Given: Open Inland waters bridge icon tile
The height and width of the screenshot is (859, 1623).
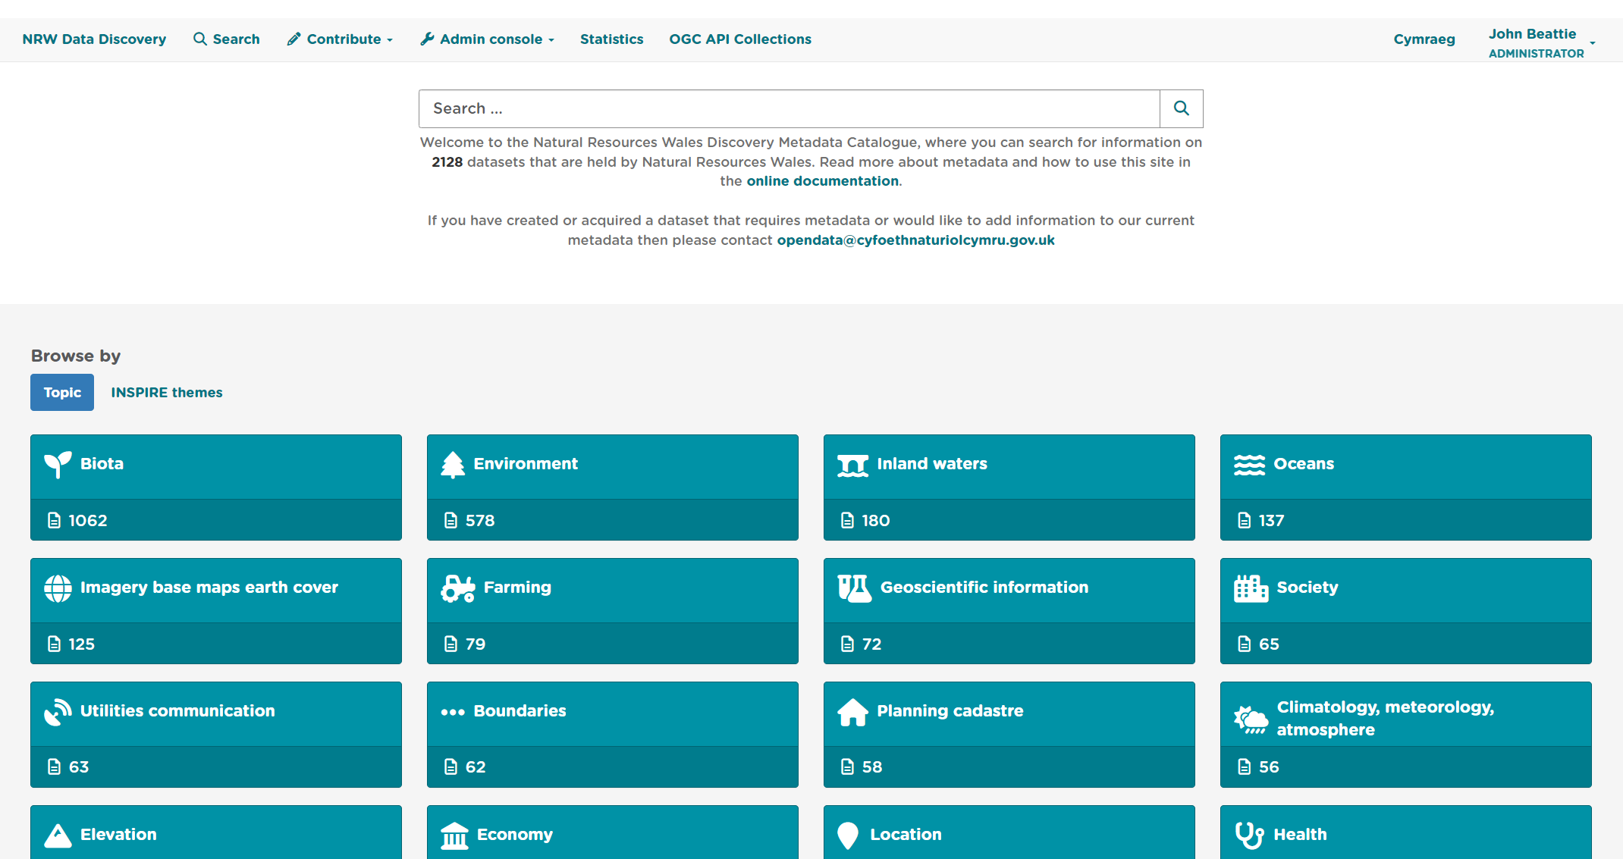Looking at the screenshot, I should (852, 465).
